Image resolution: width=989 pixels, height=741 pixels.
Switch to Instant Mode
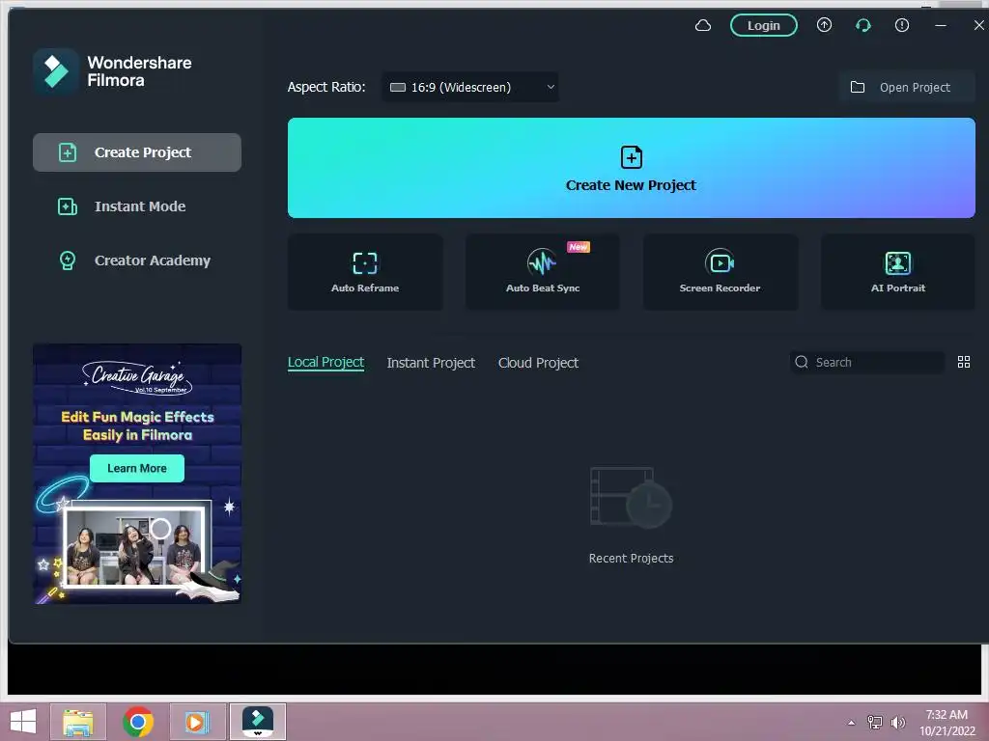pyautogui.click(x=137, y=206)
